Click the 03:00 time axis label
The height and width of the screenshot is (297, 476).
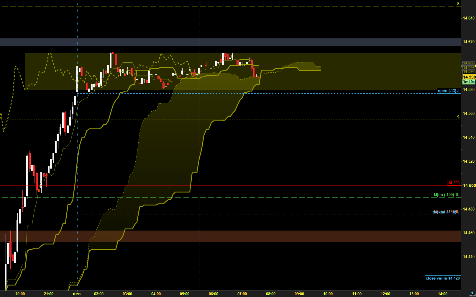tap(127, 294)
